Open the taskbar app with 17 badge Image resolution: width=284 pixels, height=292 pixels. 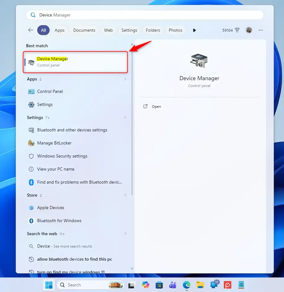214,285
